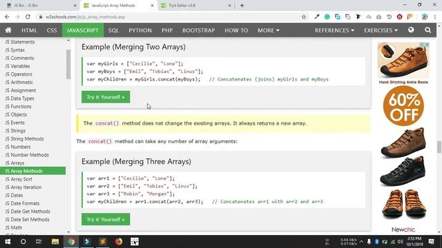Select the JAVASCRIPT menu item
Screen dimensions: 442x248
click(x=83, y=30)
